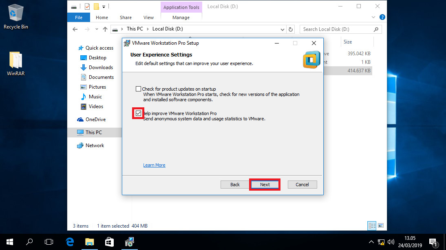
Task: Uncheck Help improve VMware Workstation Pro checkbox
Action: tap(138, 113)
